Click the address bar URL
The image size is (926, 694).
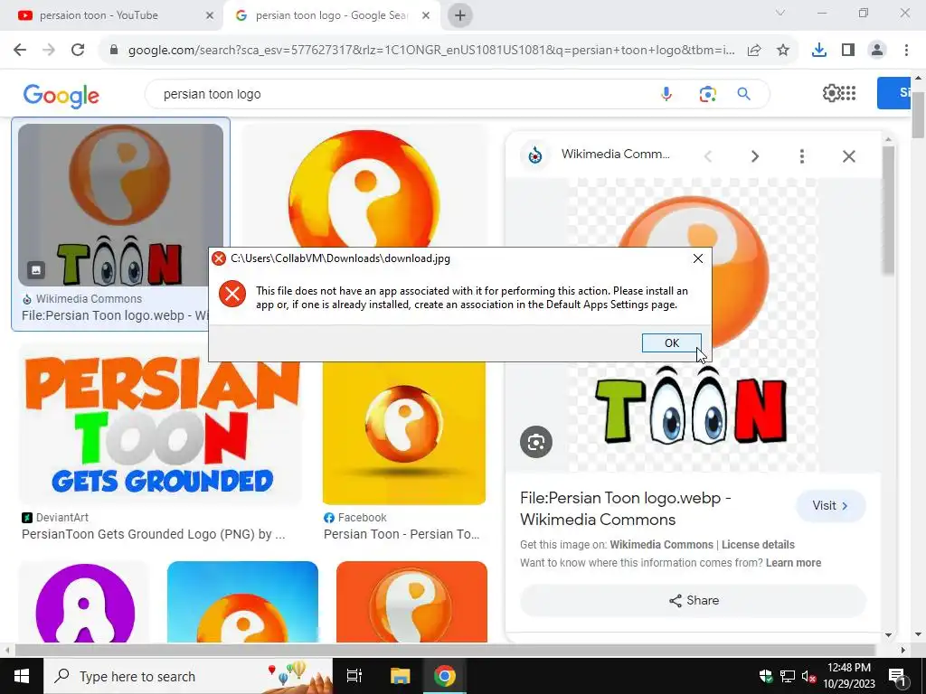(431, 51)
